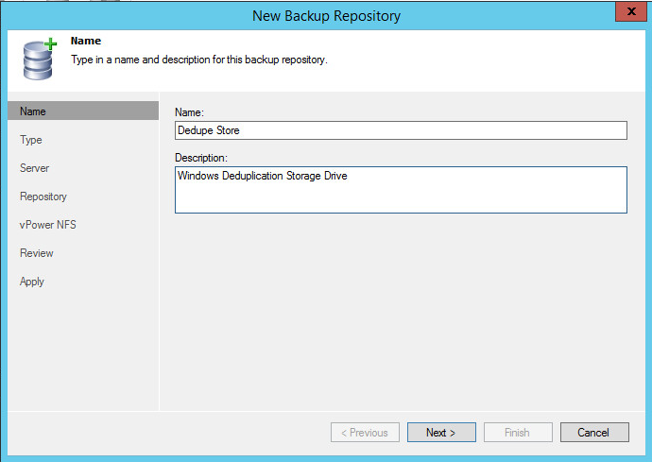Select the Apply step in the sidebar
Viewport: 652px width, 462px height.
31,282
